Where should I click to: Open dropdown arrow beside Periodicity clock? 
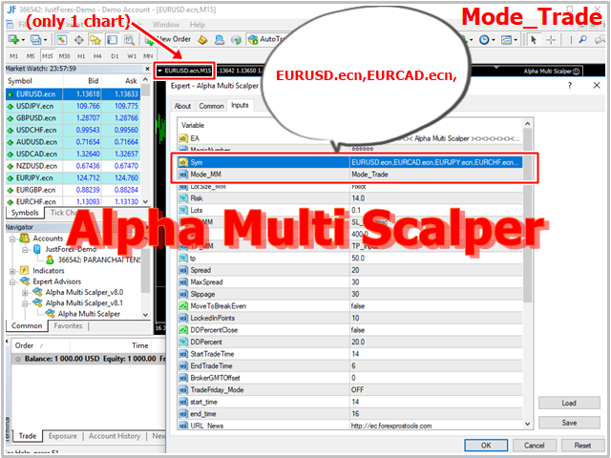click(x=494, y=40)
